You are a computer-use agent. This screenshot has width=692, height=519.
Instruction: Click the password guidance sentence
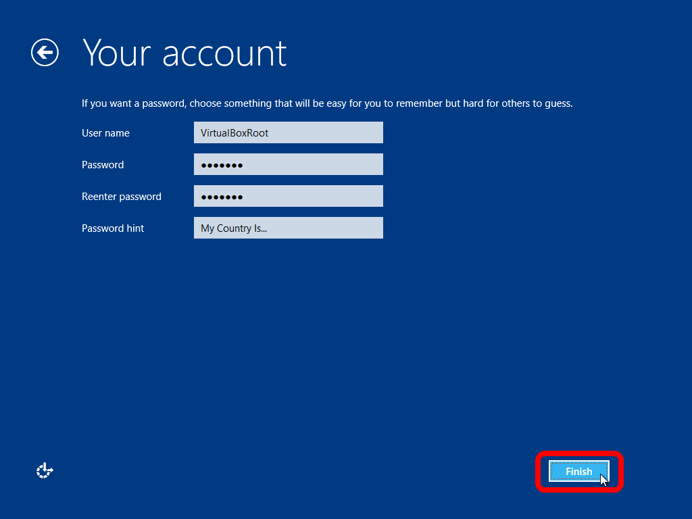click(x=327, y=103)
